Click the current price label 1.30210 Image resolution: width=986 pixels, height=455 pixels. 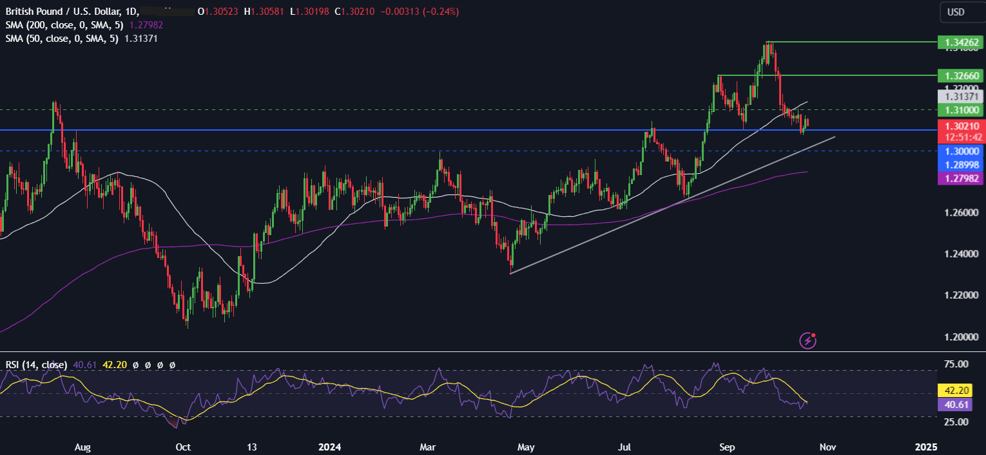coord(962,127)
